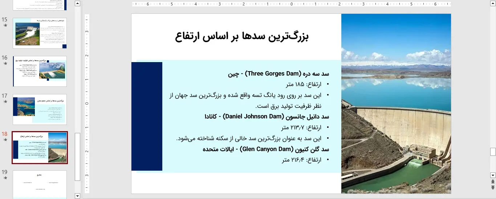This screenshot has width=496, height=199.
Task: Click the bullet "ارتفاع: ۲۱۳/۷ متر"
Action: click(x=302, y=127)
